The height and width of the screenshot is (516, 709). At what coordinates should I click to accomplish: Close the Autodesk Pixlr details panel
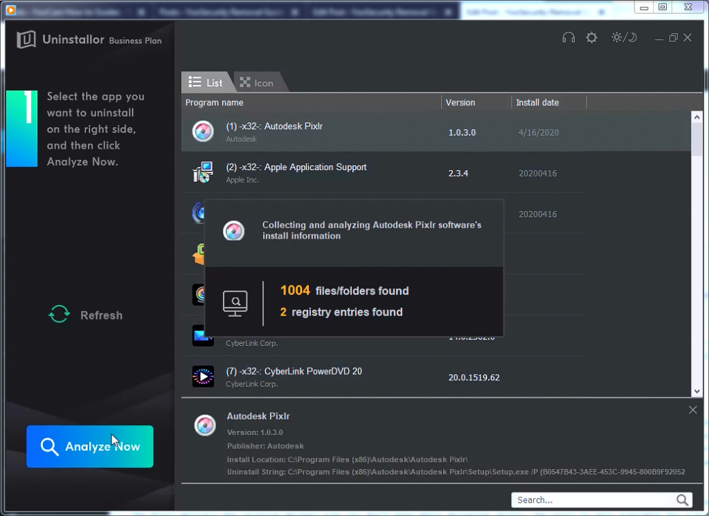[692, 409]
